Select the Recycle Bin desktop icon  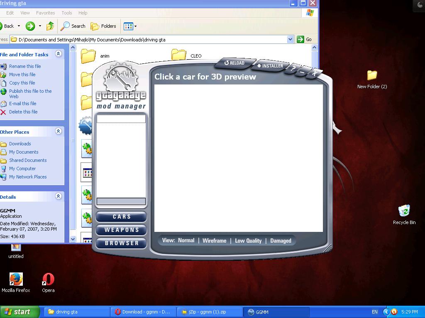[x=404, y=215]
